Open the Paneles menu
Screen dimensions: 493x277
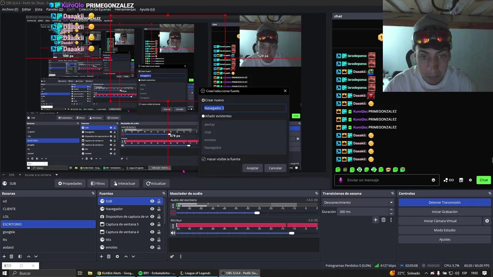(55, 9)
